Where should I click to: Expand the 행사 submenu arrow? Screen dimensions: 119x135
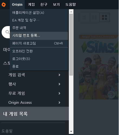coord(59,84)
